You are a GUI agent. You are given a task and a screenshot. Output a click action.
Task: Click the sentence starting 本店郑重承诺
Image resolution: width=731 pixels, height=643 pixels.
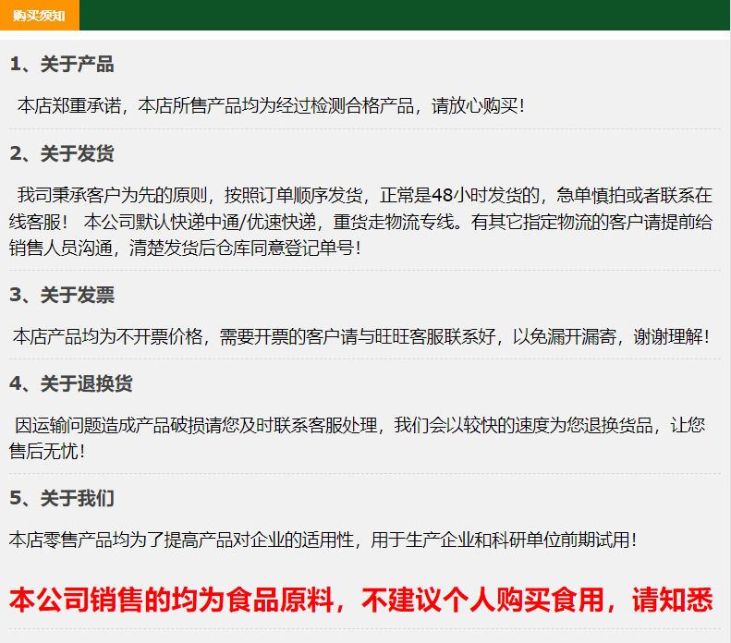[271, 105]
